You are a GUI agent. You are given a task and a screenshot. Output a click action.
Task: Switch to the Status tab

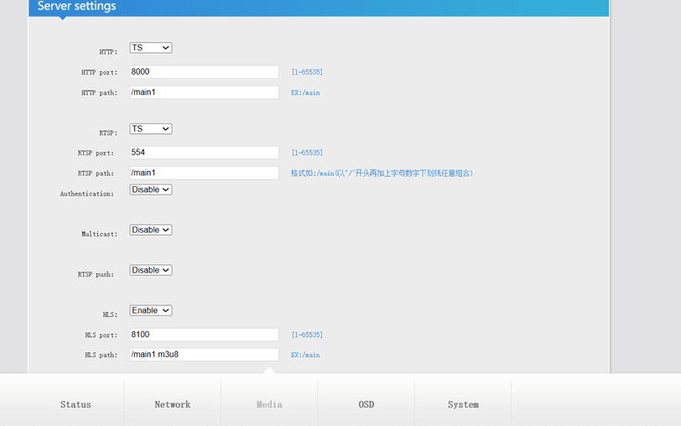pyautogui.click(x=75, y=404)
